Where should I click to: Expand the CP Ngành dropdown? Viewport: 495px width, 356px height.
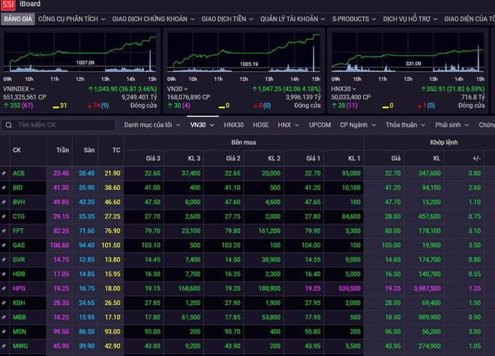(357, 125)
